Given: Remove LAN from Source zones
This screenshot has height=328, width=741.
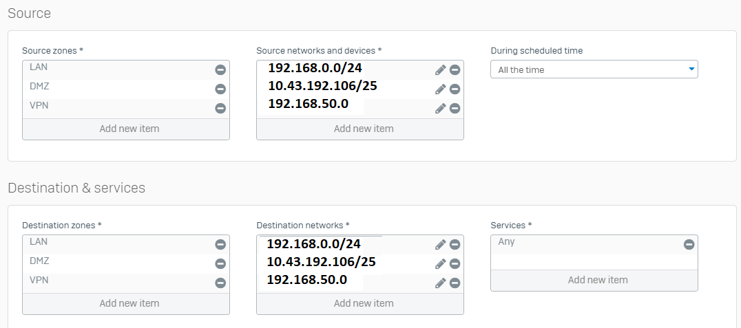Looking at the screenshot, I should coord(220,70).
